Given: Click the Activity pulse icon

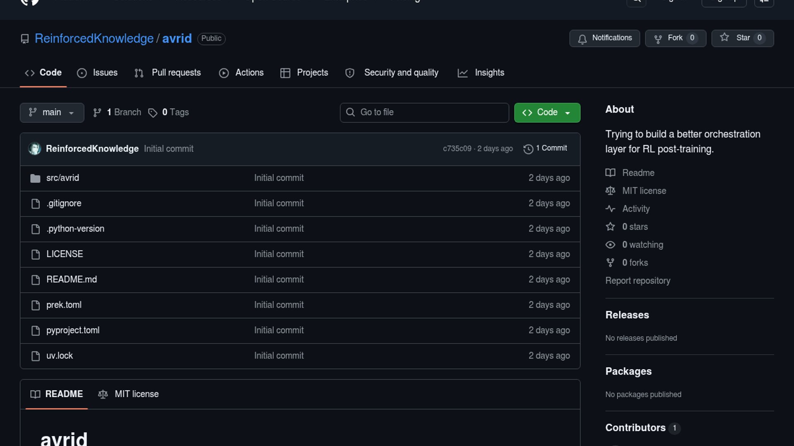Looking at the screenshot, I should click(x=610, y=209).
